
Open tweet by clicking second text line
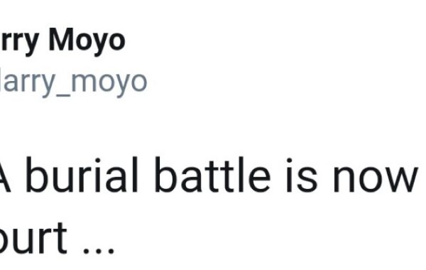point(57,239)
